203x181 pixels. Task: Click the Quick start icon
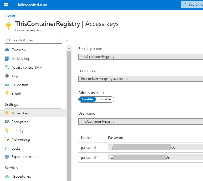[7, 85]
